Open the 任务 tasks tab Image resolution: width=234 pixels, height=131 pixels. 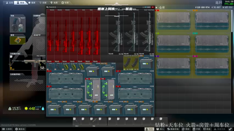[x=65, y=3]
